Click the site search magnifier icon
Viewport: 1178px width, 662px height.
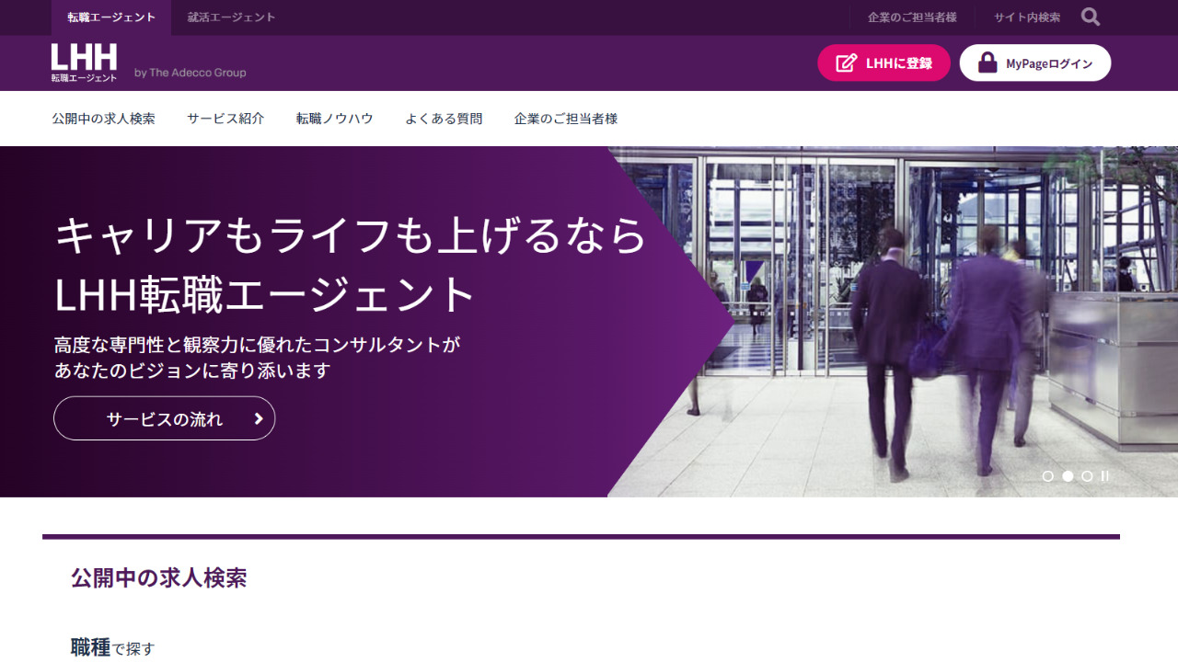1091,17
